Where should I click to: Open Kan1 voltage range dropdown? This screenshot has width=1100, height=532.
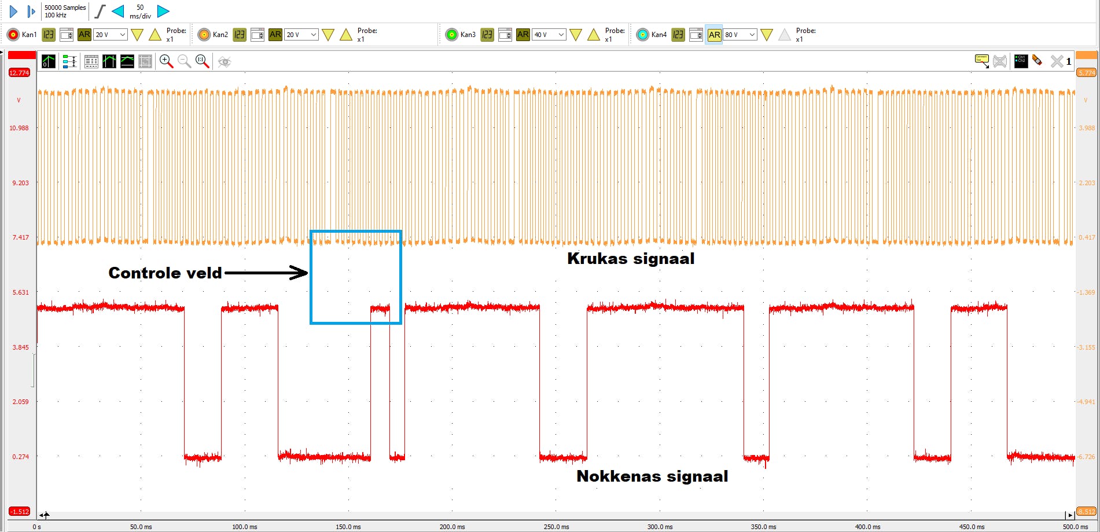click(x=122, y=35)
